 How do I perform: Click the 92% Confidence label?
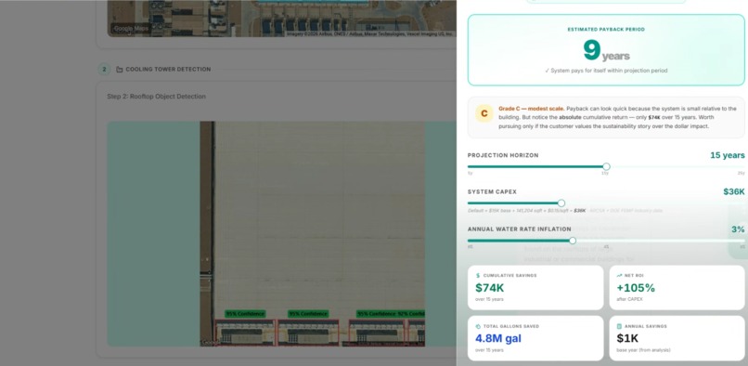pyautogui.click(x=411, y=314)
